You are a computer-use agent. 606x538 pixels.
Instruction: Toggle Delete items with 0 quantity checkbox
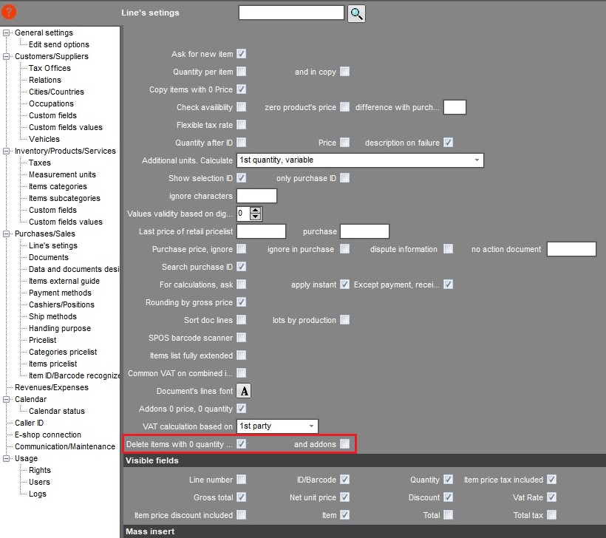[241, 443]
